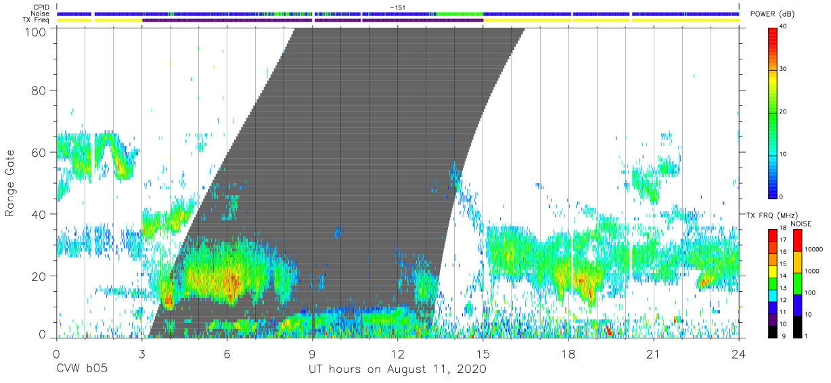Pick blue 10–100 noise legend swatch
Screen dimensions: 831x383
point(797,305)
